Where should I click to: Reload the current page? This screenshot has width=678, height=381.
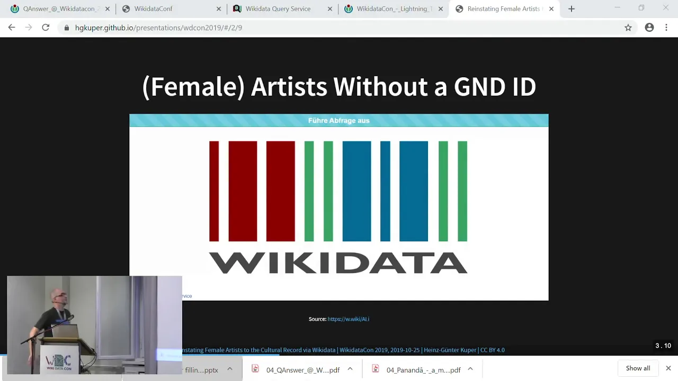pos(46,28)
